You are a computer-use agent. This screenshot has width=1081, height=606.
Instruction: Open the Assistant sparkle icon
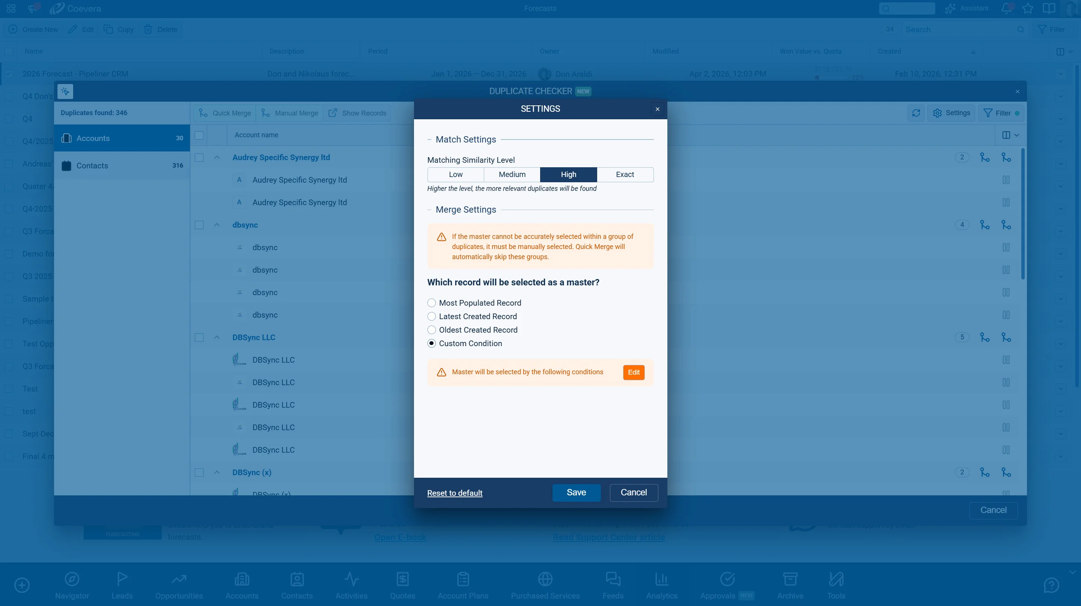pyautogui.click(x=950, y=8)
